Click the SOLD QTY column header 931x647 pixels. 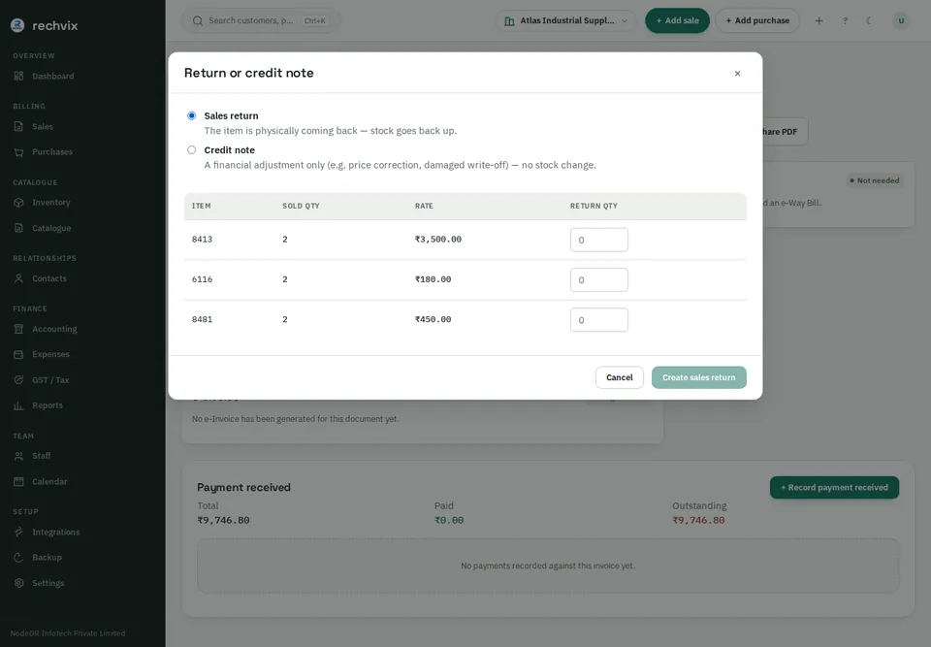click(301, 207)
